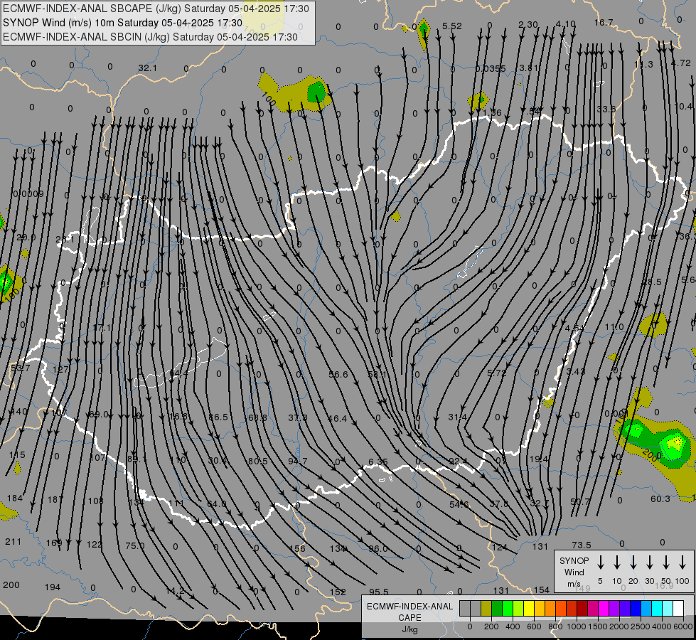Click the 'CAPE' label in colour legend
This screenshot has width=696, height=640.
pos(409,618)
